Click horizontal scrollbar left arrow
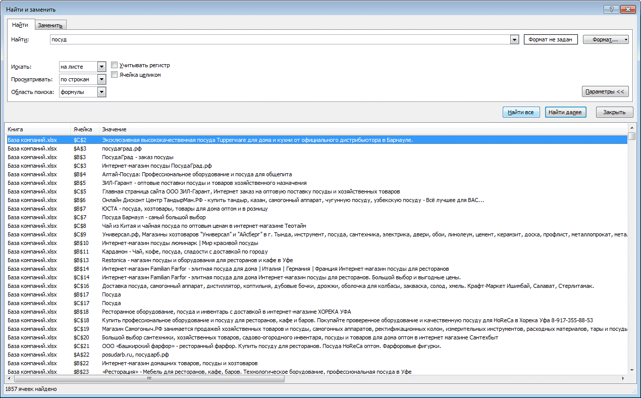The image size is (641, 398). click(10, 379)
